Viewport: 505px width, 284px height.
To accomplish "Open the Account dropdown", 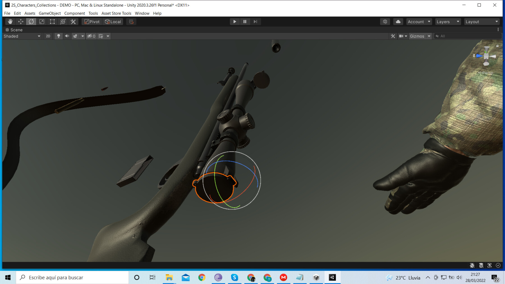I will [x=419, y=22].
